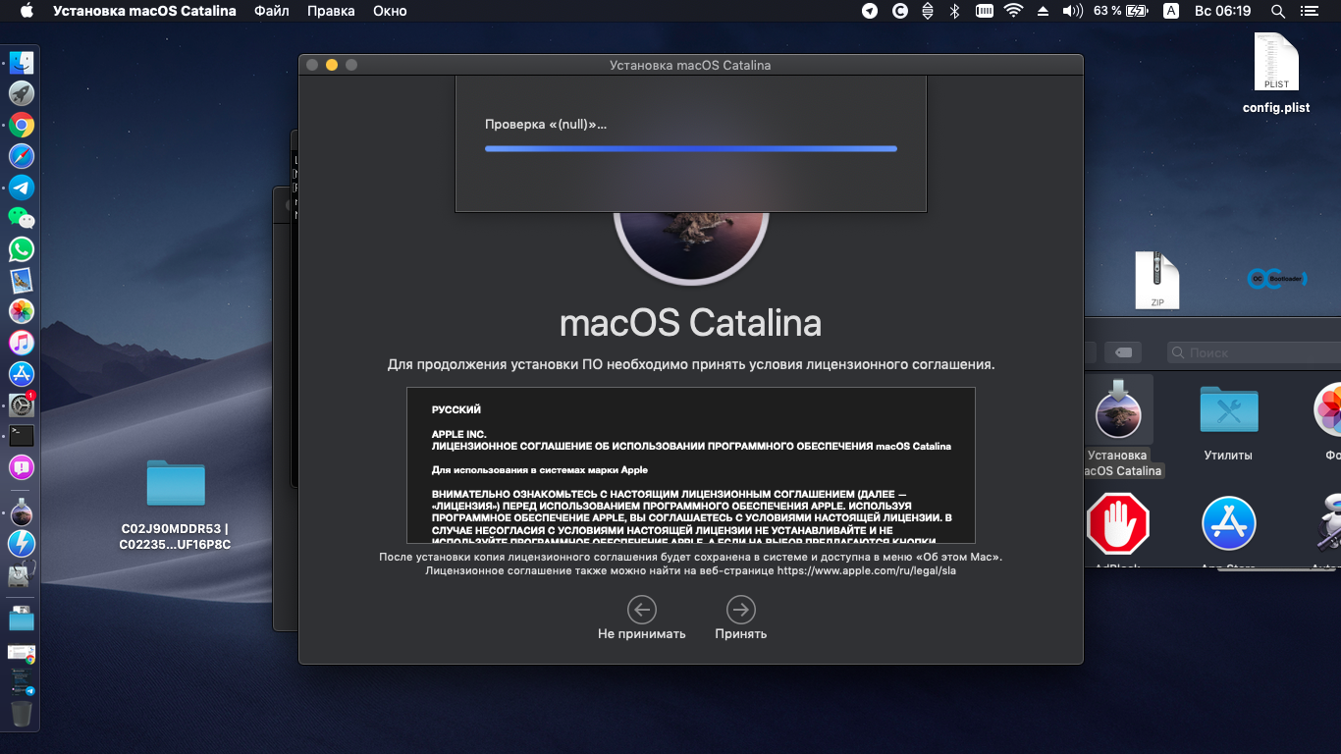Select the OC Bootloader icon on desktop
Screen dimensions: 1341x754
click(1276, 279)
